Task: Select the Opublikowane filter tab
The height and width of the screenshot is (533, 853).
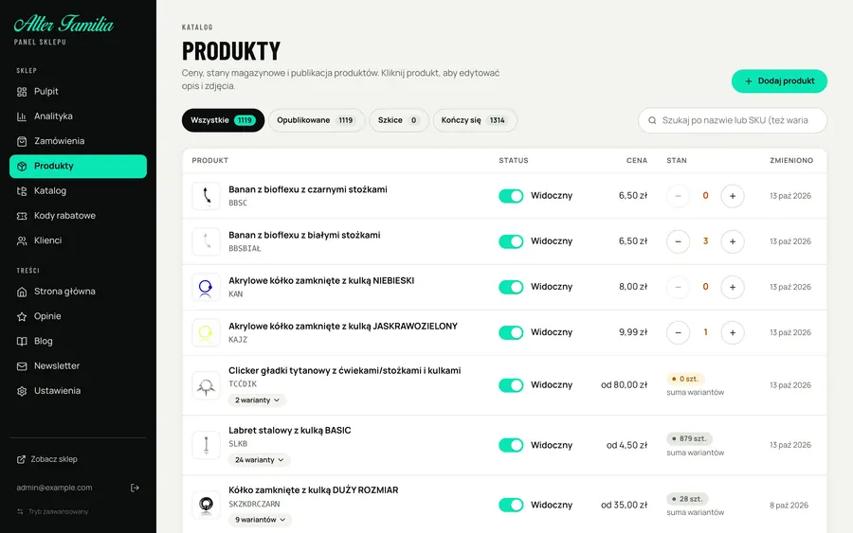Action: pyautogui.click(x=317, y=120)
